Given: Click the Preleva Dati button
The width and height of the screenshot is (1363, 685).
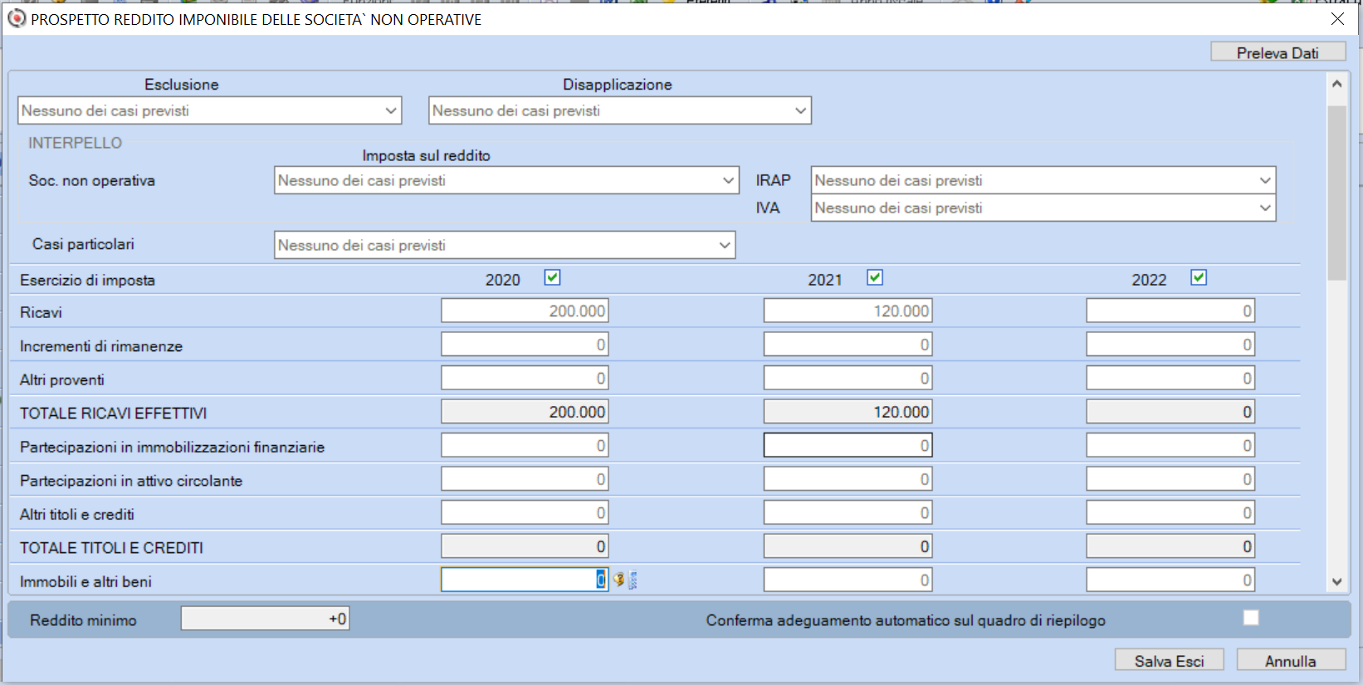Looking at the screenshot, I should [x=1278, y=52].
